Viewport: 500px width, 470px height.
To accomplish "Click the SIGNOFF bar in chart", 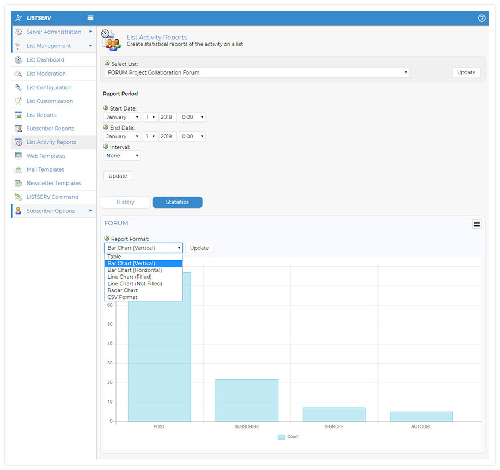I will click(334, 414).
